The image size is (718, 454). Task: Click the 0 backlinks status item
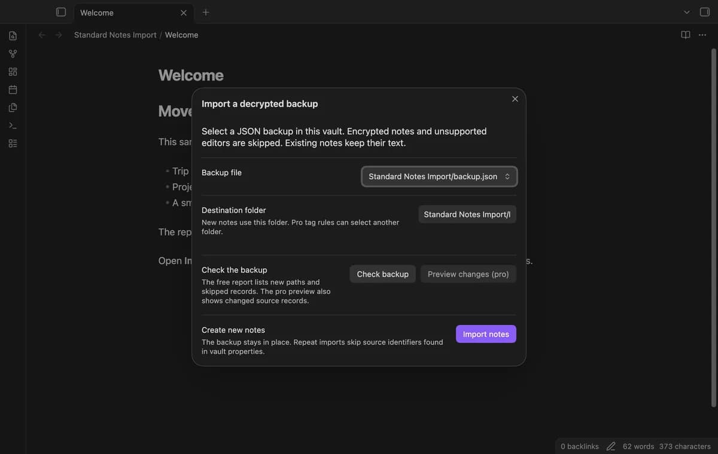pyautogui.click(x=580, y=446)
